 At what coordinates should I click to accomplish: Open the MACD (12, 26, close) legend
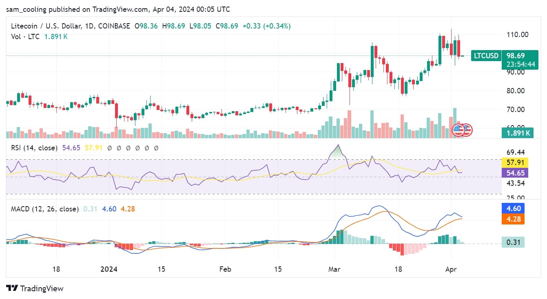coord(44,209)
